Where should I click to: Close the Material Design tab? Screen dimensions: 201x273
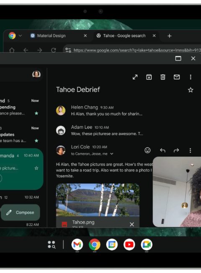click(85, 36)
